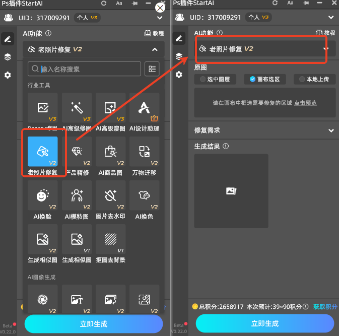Click the Aa font icon in left panel

(x=119, y=4)
